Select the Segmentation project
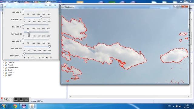This screenshot has height=109, width=194. (x=13, y=68)
